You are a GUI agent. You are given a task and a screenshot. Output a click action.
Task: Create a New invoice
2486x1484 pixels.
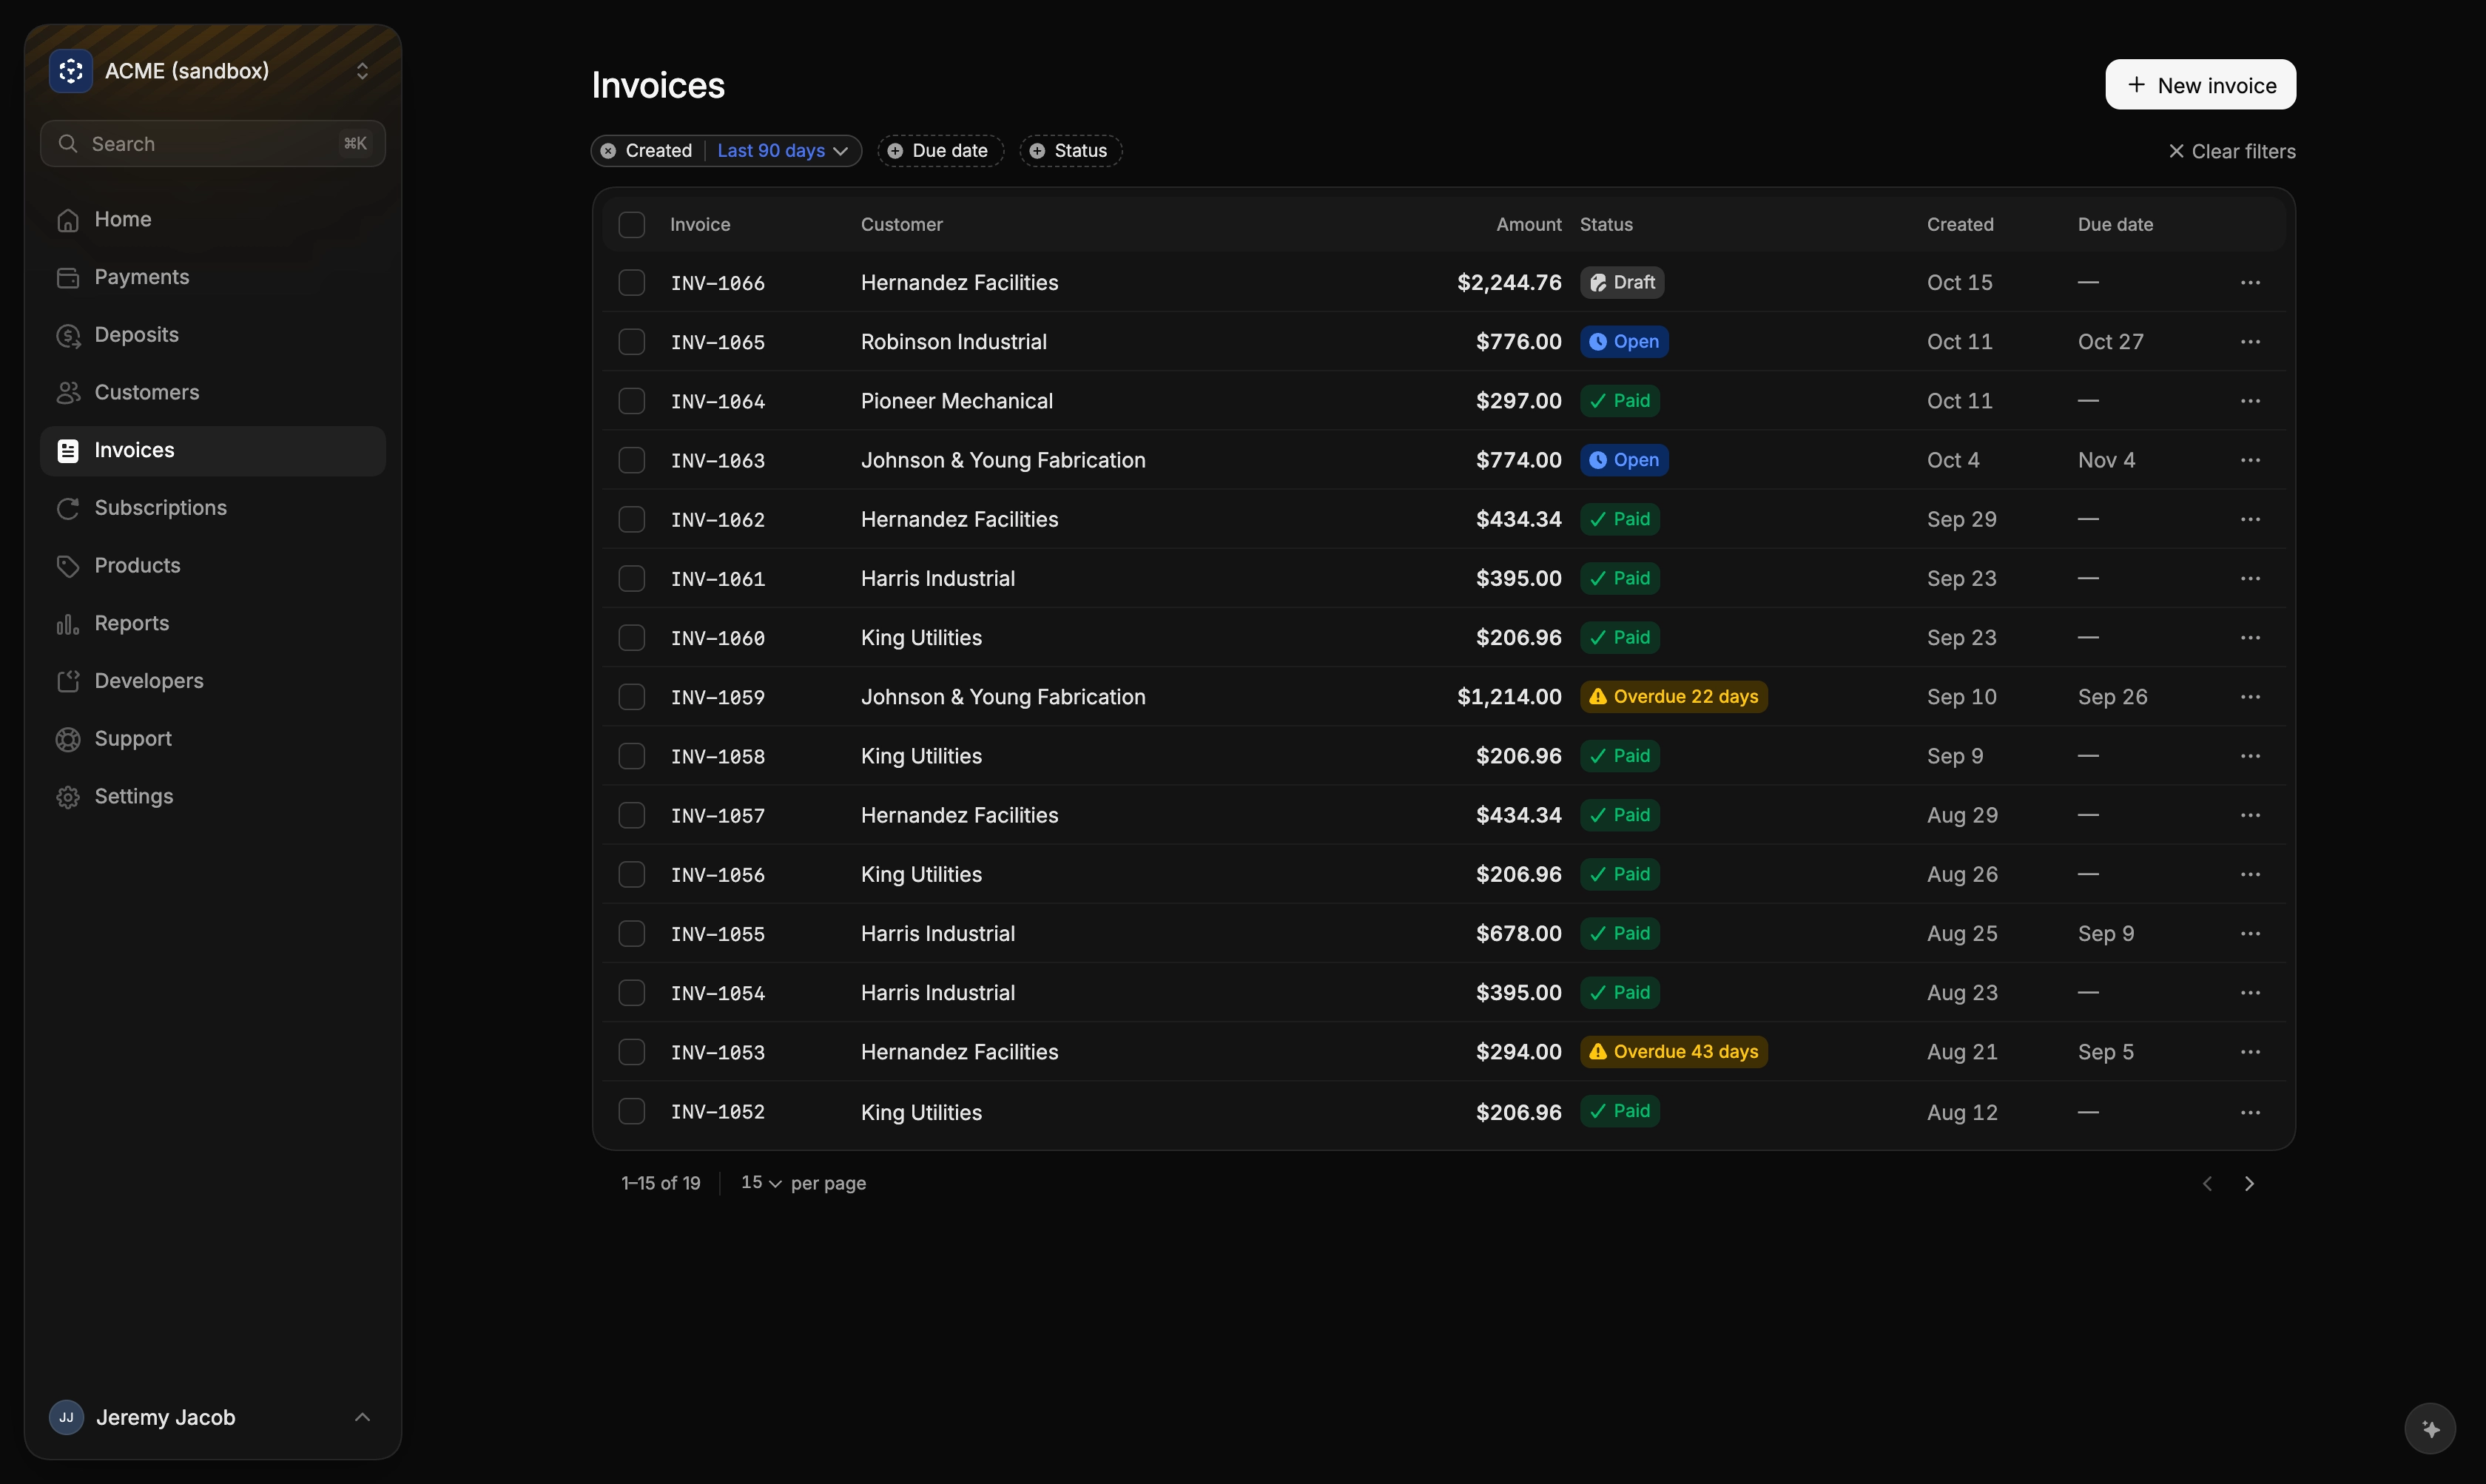(x=2200, y=85)
